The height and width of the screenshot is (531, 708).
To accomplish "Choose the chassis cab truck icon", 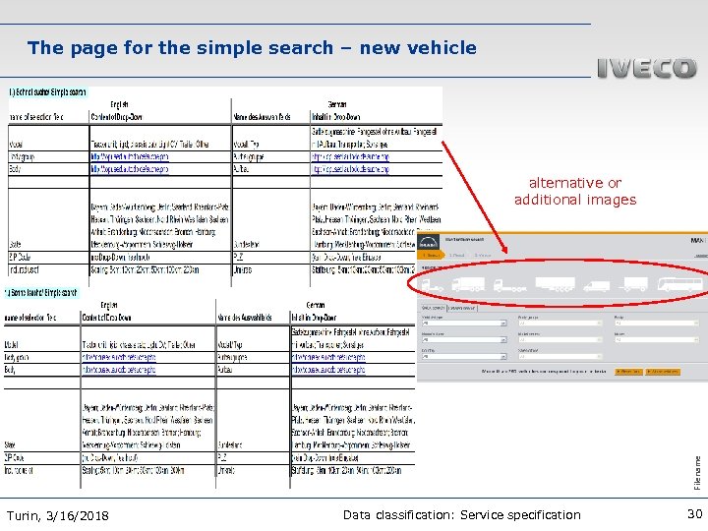I will click(510, 286).
